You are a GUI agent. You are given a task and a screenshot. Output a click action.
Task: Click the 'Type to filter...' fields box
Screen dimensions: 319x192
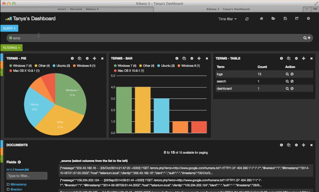27,176
